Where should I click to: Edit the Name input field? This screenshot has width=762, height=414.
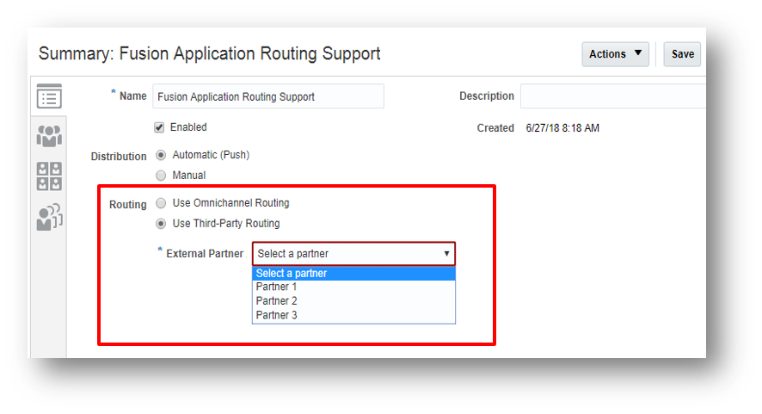pyautogui.click(x=268, y=96)
